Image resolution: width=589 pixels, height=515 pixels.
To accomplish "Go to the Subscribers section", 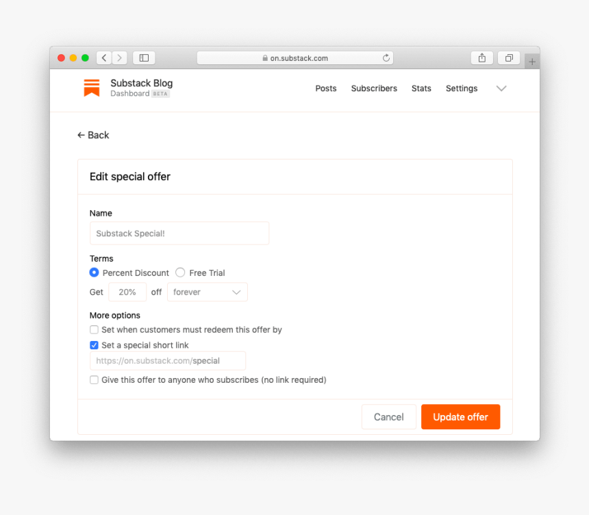I will pyautogui.click(x=374, y=88).
